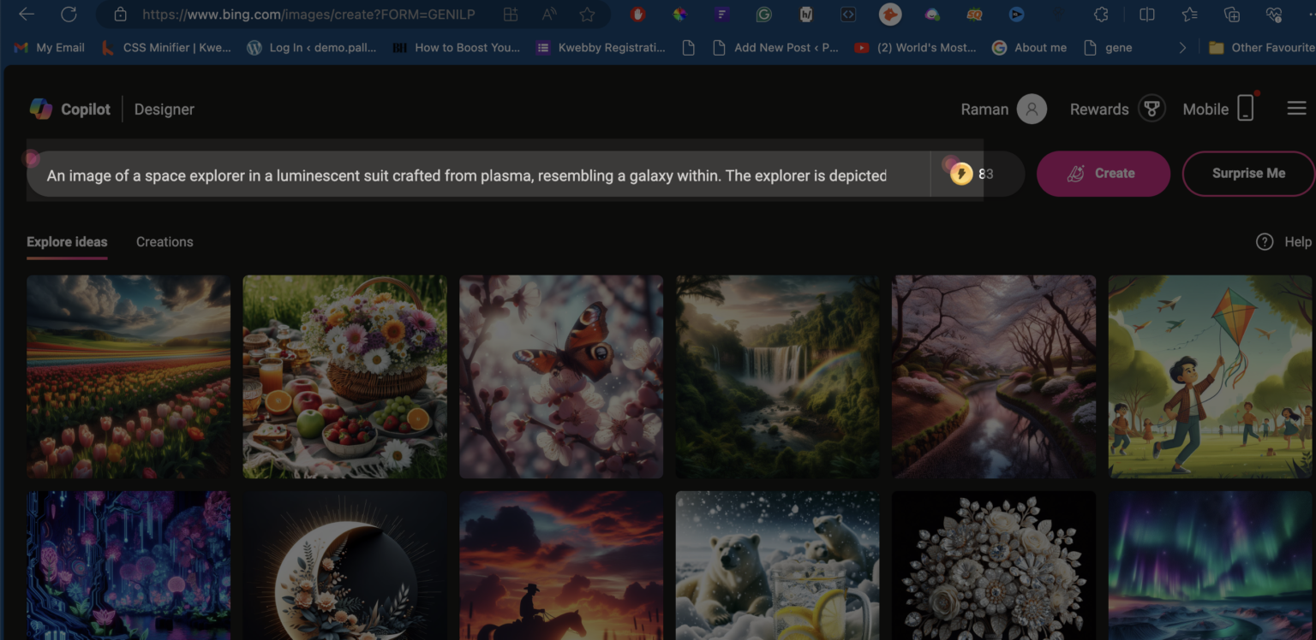Select the Explore ideas tab

click(x=66, y=241)
